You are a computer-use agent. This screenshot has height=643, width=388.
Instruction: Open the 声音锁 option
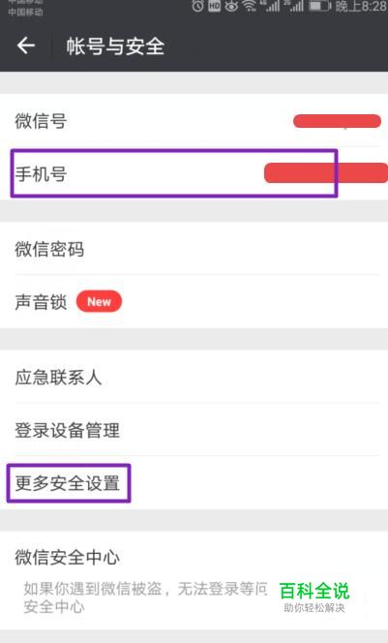pyautogui.click(x=194, y=301)
